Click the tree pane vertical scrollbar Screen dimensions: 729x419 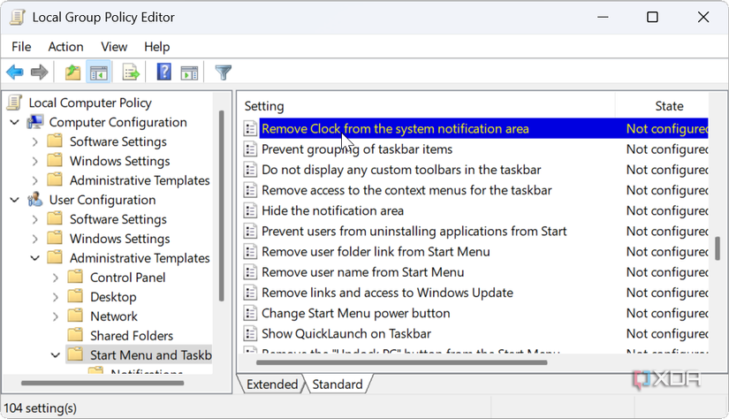pyautogui.click(x=222, y=206)
